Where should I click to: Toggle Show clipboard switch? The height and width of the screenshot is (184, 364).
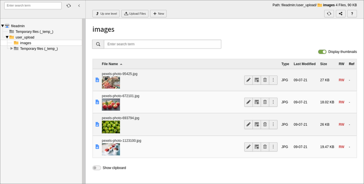click(x=97, y=168)
